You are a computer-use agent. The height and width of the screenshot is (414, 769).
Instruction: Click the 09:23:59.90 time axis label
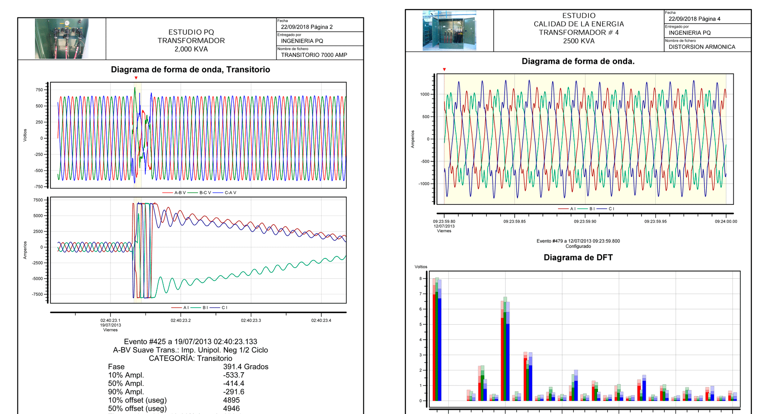point(585,221)
